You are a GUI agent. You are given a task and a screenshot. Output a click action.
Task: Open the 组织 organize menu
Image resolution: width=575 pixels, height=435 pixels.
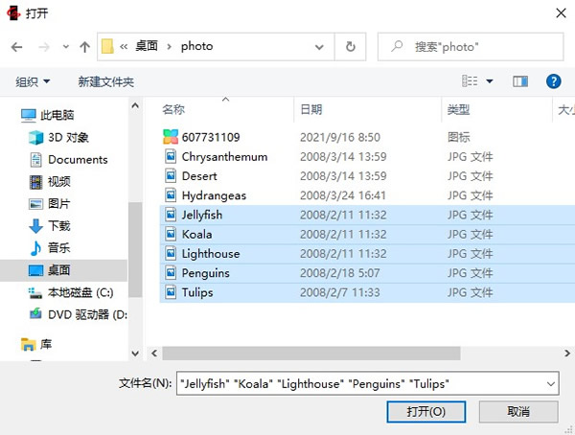33,81
